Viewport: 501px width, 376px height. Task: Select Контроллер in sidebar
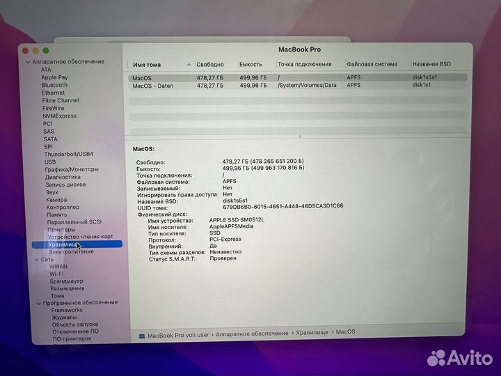(x=63, y=207)
